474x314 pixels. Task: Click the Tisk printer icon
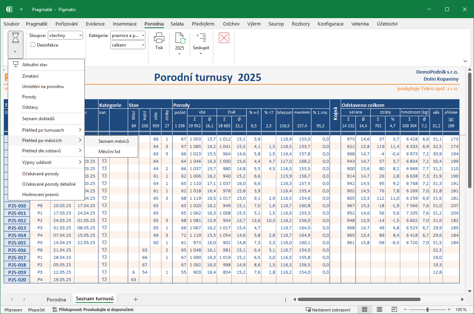pyautogui.click(x=159, y=38)
